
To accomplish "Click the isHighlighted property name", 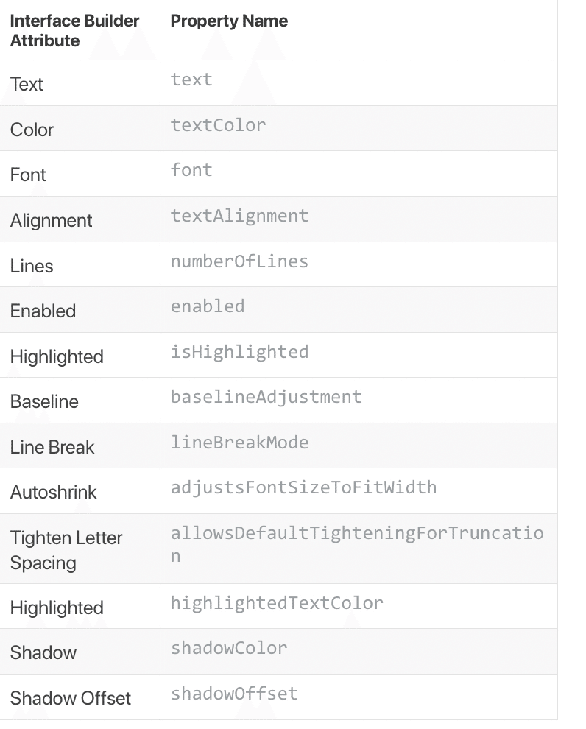I will point(239,351).
